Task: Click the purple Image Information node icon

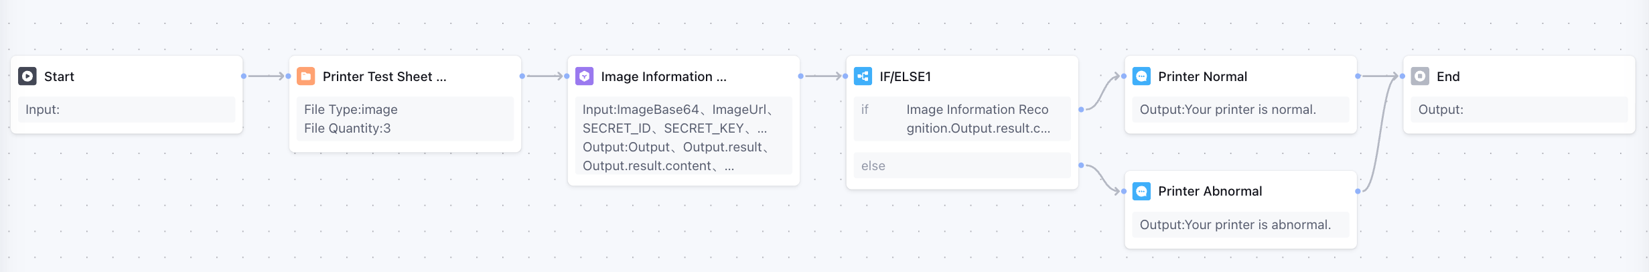Action: [x=584, y=76]
